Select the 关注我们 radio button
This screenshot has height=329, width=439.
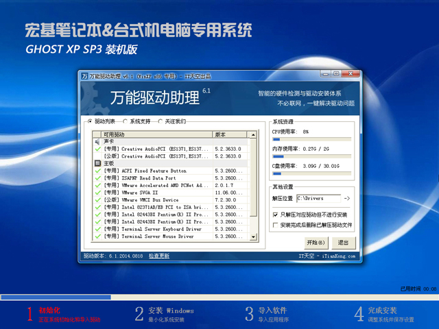pyautogui.click(x=161, y=121)
